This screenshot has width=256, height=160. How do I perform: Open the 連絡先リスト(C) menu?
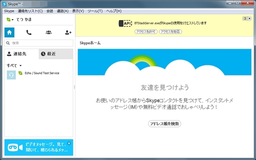point(30,11)
